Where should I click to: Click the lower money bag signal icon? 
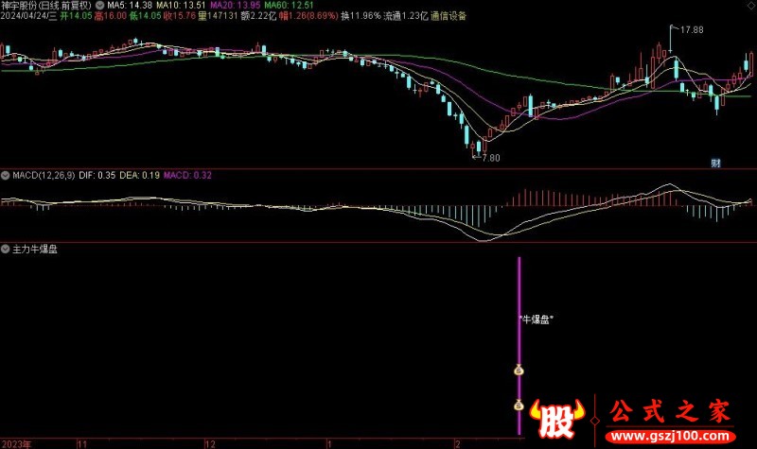click(x=519, y=405)
